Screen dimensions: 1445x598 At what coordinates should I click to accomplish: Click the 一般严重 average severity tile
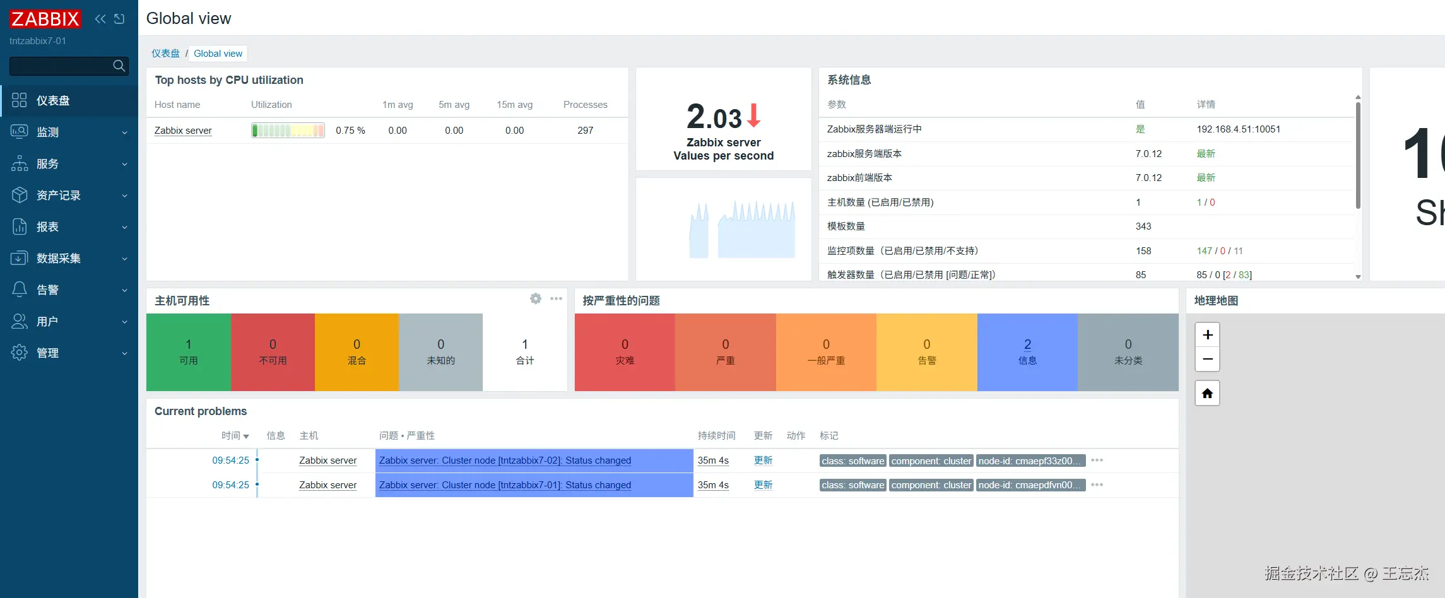click(x=826, y=352)
